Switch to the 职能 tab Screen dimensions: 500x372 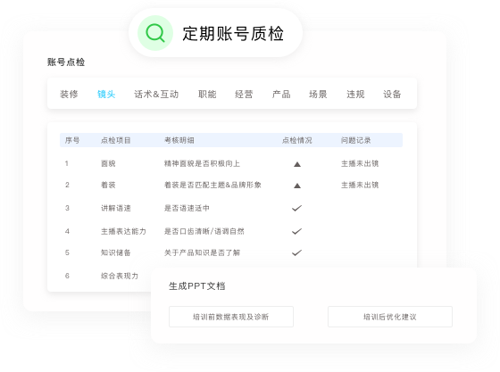207,95
